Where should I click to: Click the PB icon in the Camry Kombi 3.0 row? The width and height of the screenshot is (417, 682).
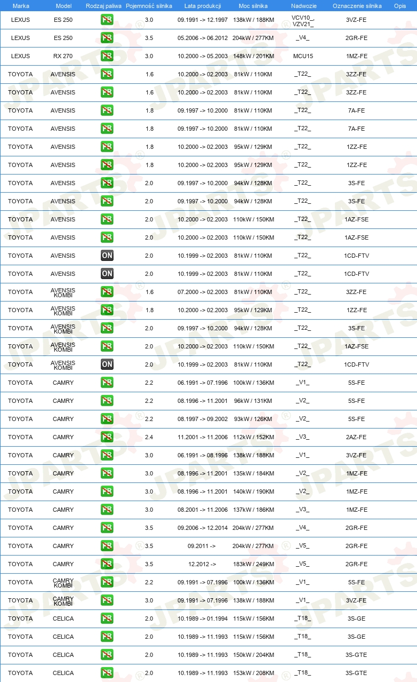click(x=107, y=600)
